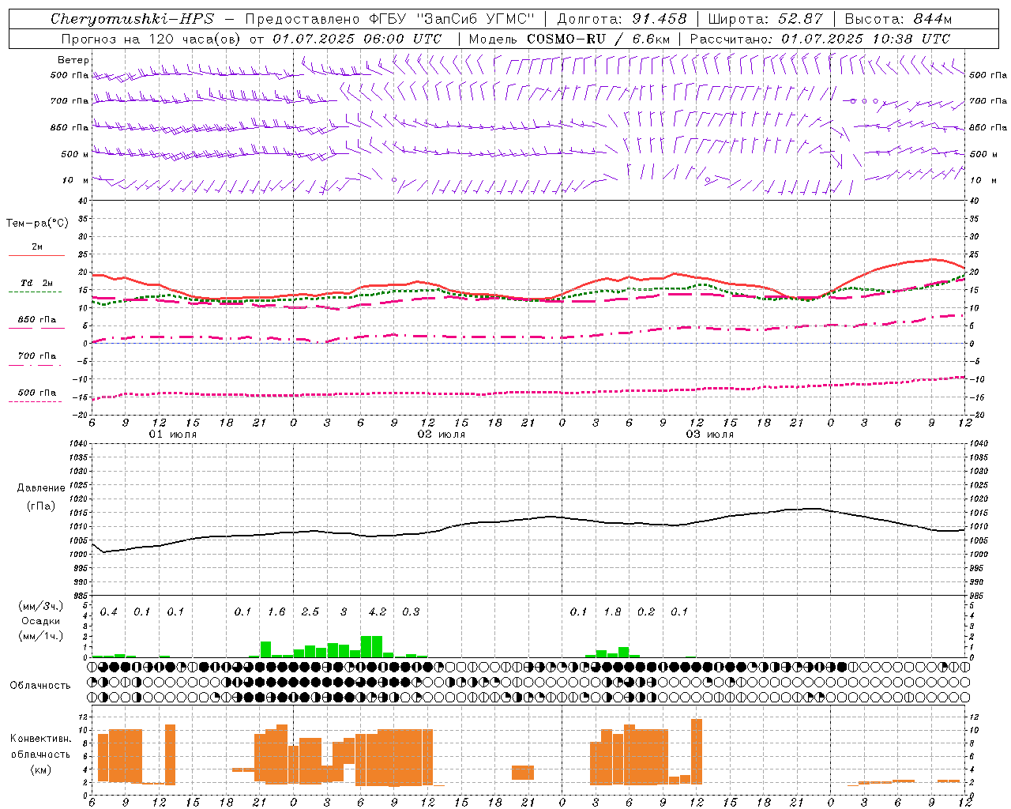This screenshot has height=809, width=1011.
Task: Click the (мм/3ч.) precipitation unit label
Action: click(x=41, y=607)
